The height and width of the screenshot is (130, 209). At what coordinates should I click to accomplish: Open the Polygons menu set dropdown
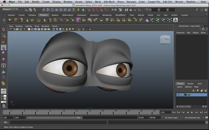pos(10,9)
